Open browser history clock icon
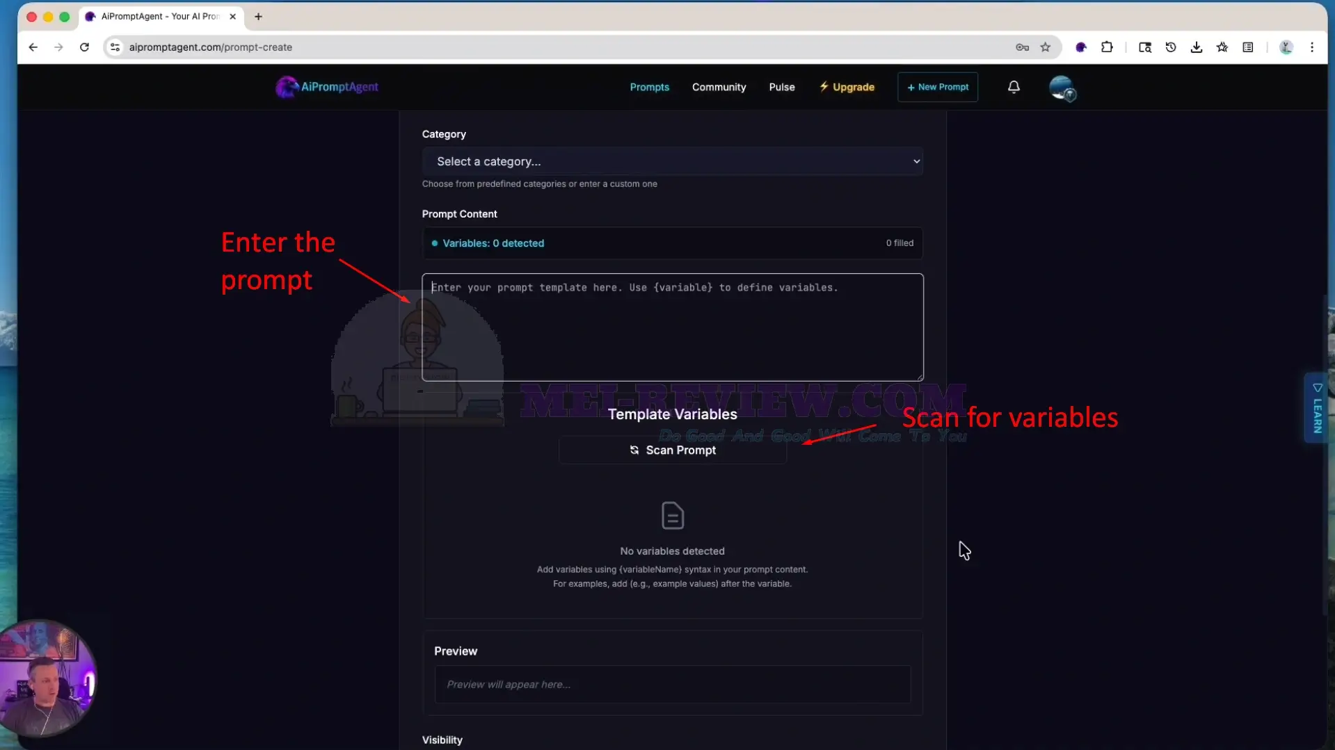Viewport: 1335px width, 750px height. pos(1171,47)
